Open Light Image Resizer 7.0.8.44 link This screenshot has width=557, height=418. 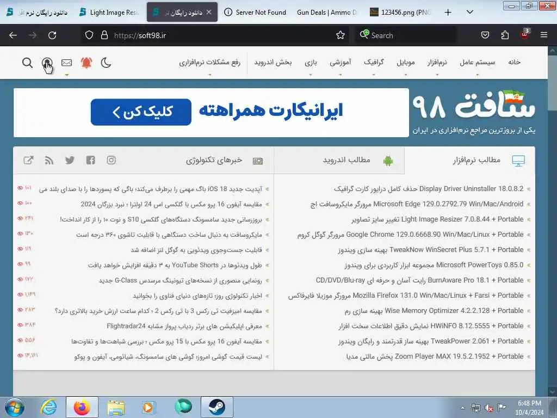(438, 219)
